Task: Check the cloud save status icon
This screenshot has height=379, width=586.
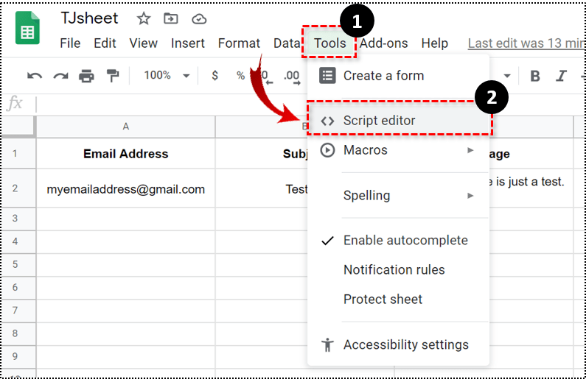Action: [199, 18]
